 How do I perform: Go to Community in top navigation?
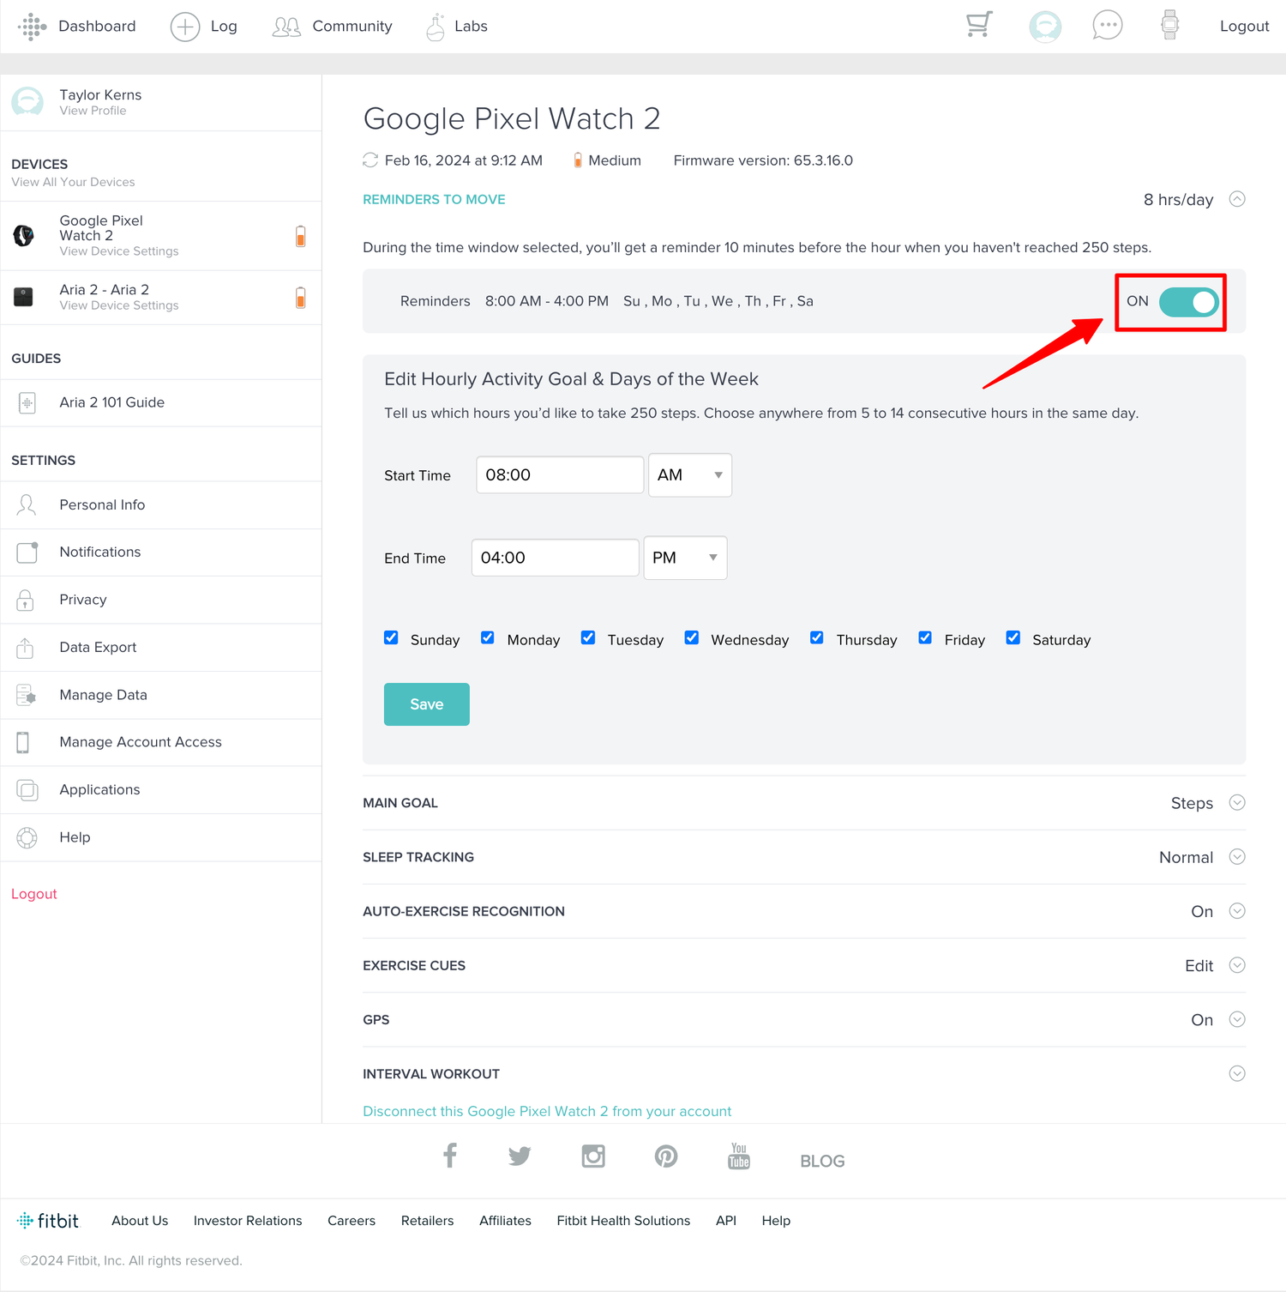[x=333, y=27]
